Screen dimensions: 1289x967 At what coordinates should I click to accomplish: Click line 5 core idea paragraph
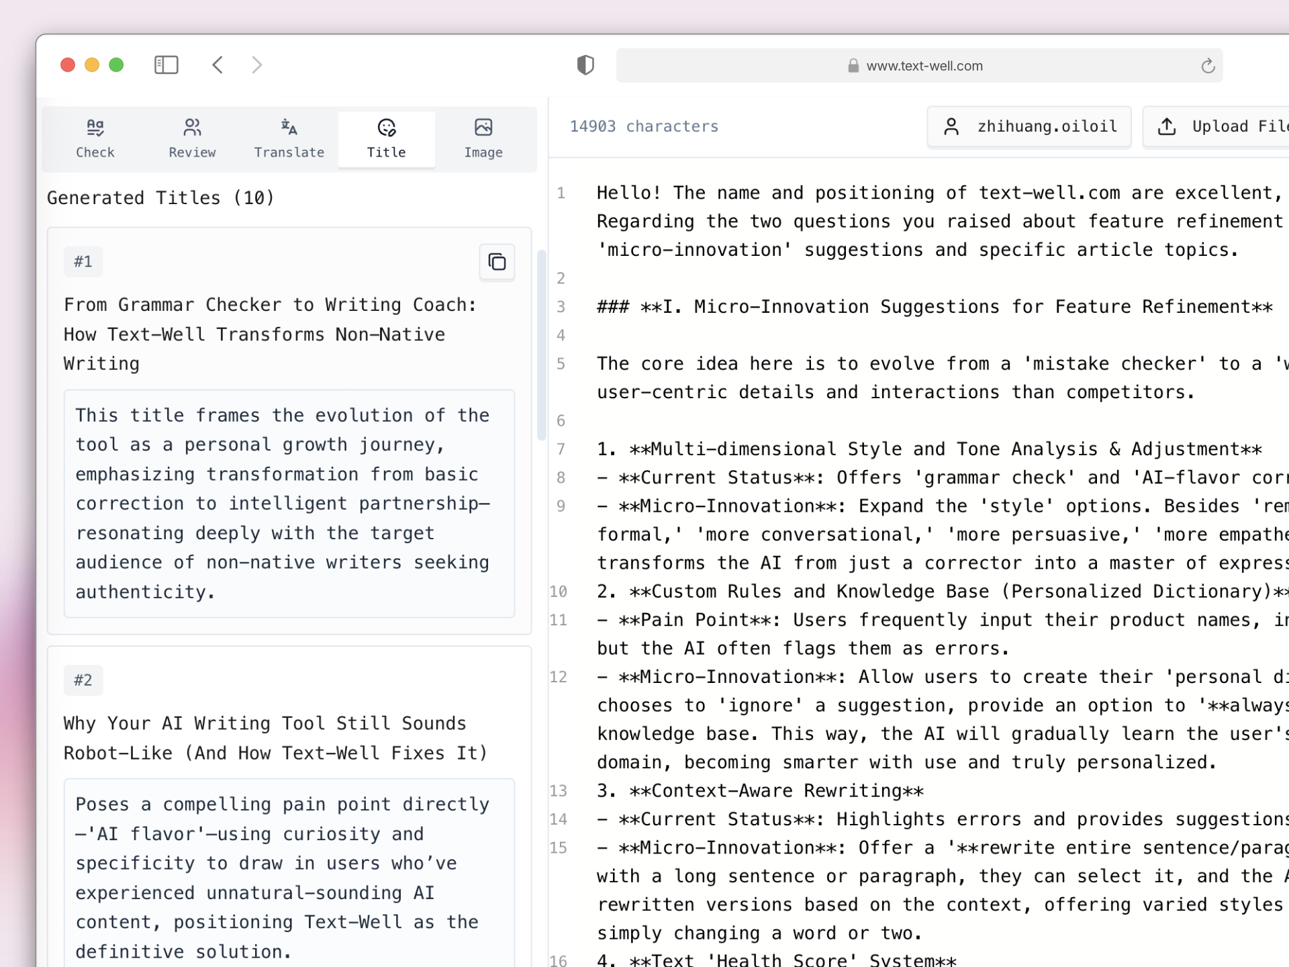click(x=943, y=378)
